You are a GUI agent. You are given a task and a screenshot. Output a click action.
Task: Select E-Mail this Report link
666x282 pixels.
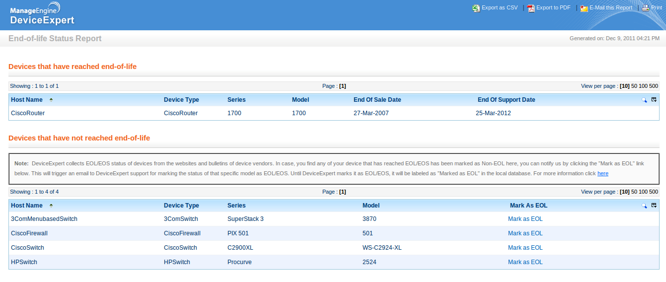pos(611,8)
